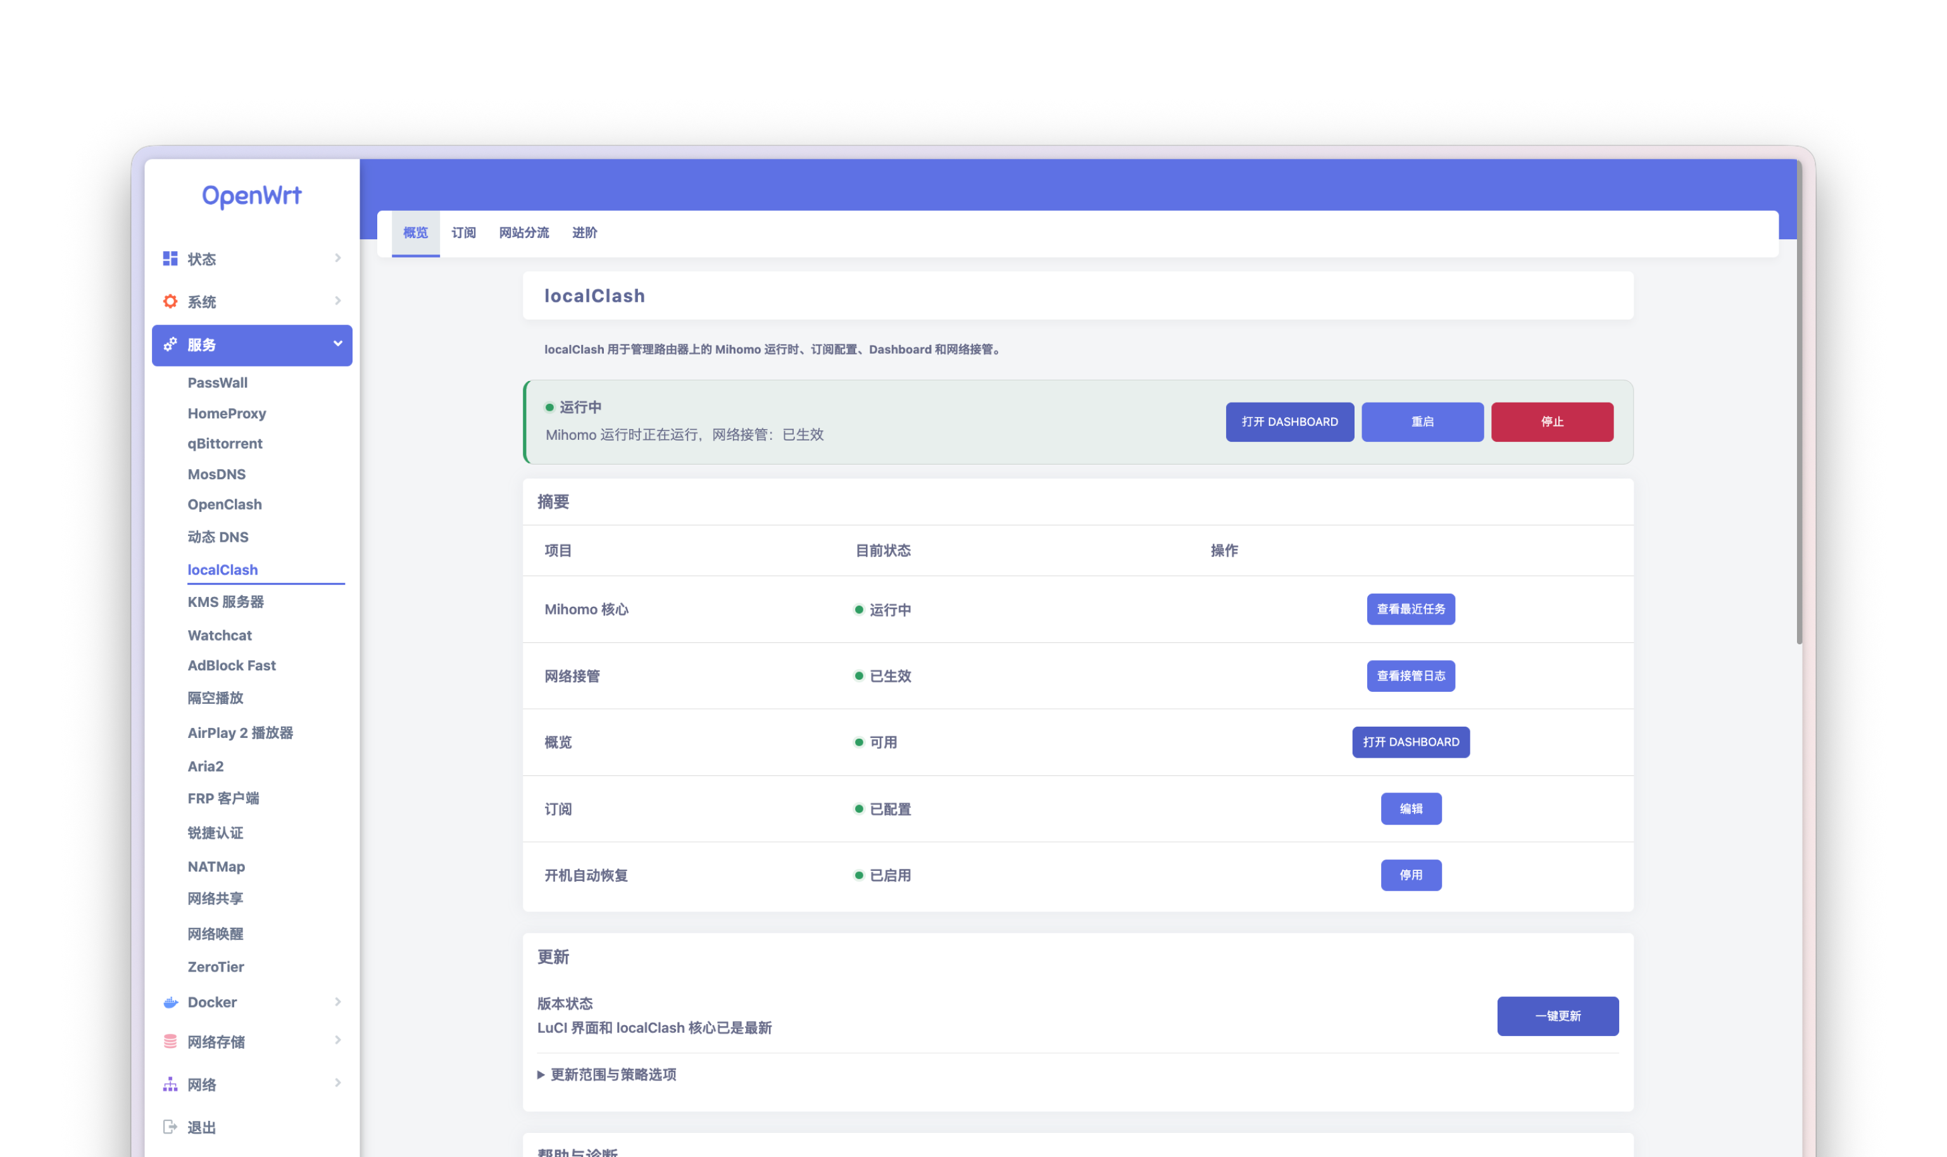
Task: Click the localClash page title
Action: pyautogui.click(x=594, y=296)
